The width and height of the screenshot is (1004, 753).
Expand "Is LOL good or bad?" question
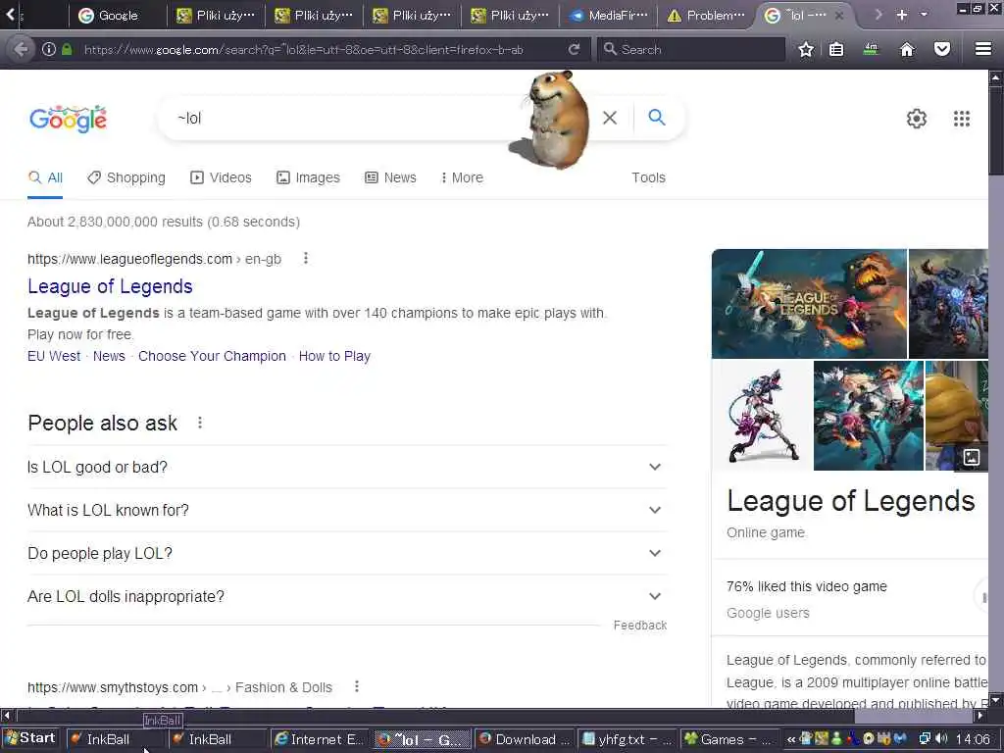347,467
